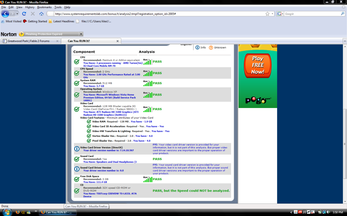Viewport: 347px width, 216px height.
Task: Open the Latest Headlines feed bookmark
Action: click(62, 21)
